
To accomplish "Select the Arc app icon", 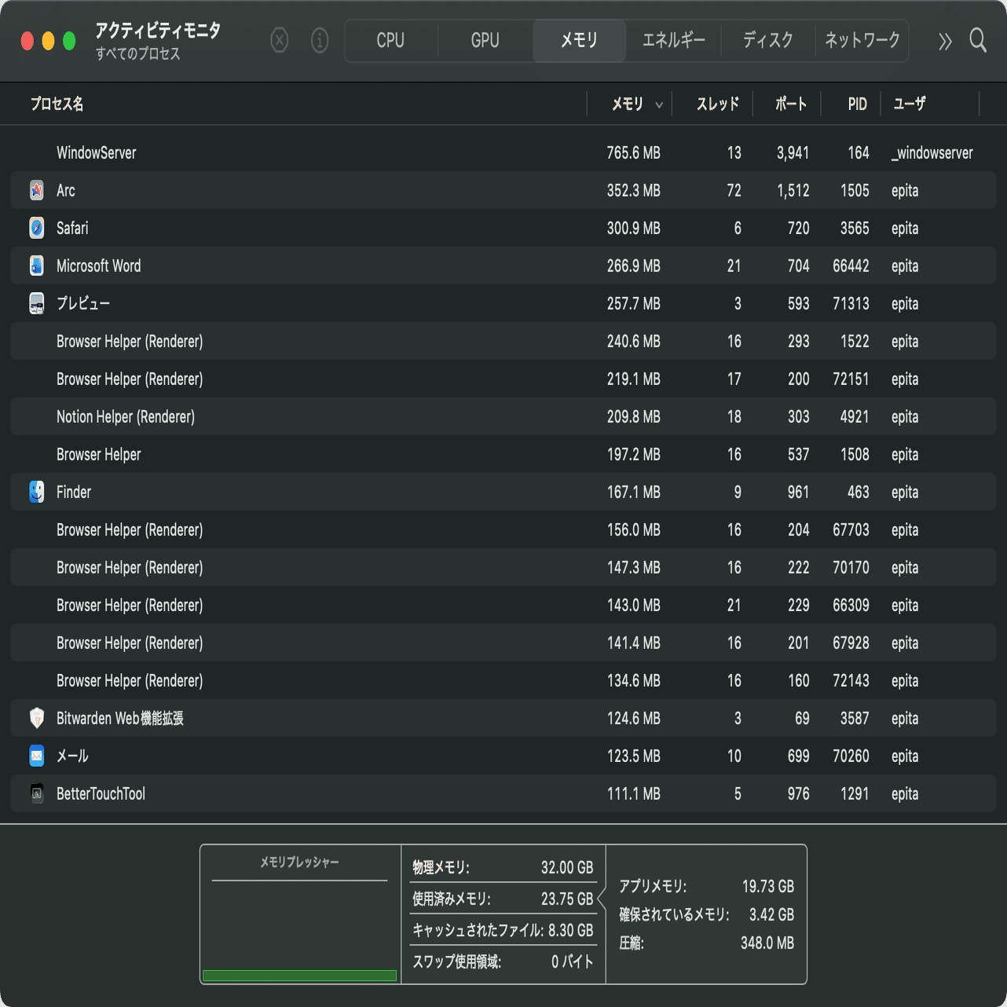I will (x=37, y=190).
